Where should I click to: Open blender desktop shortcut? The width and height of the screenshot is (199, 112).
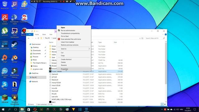click(x=15, y=58)
